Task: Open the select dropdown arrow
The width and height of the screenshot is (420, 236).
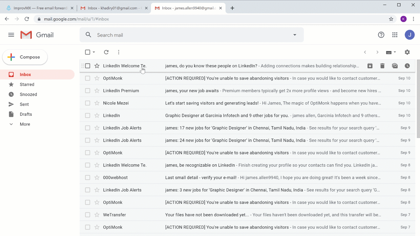Action: point(94,52)
